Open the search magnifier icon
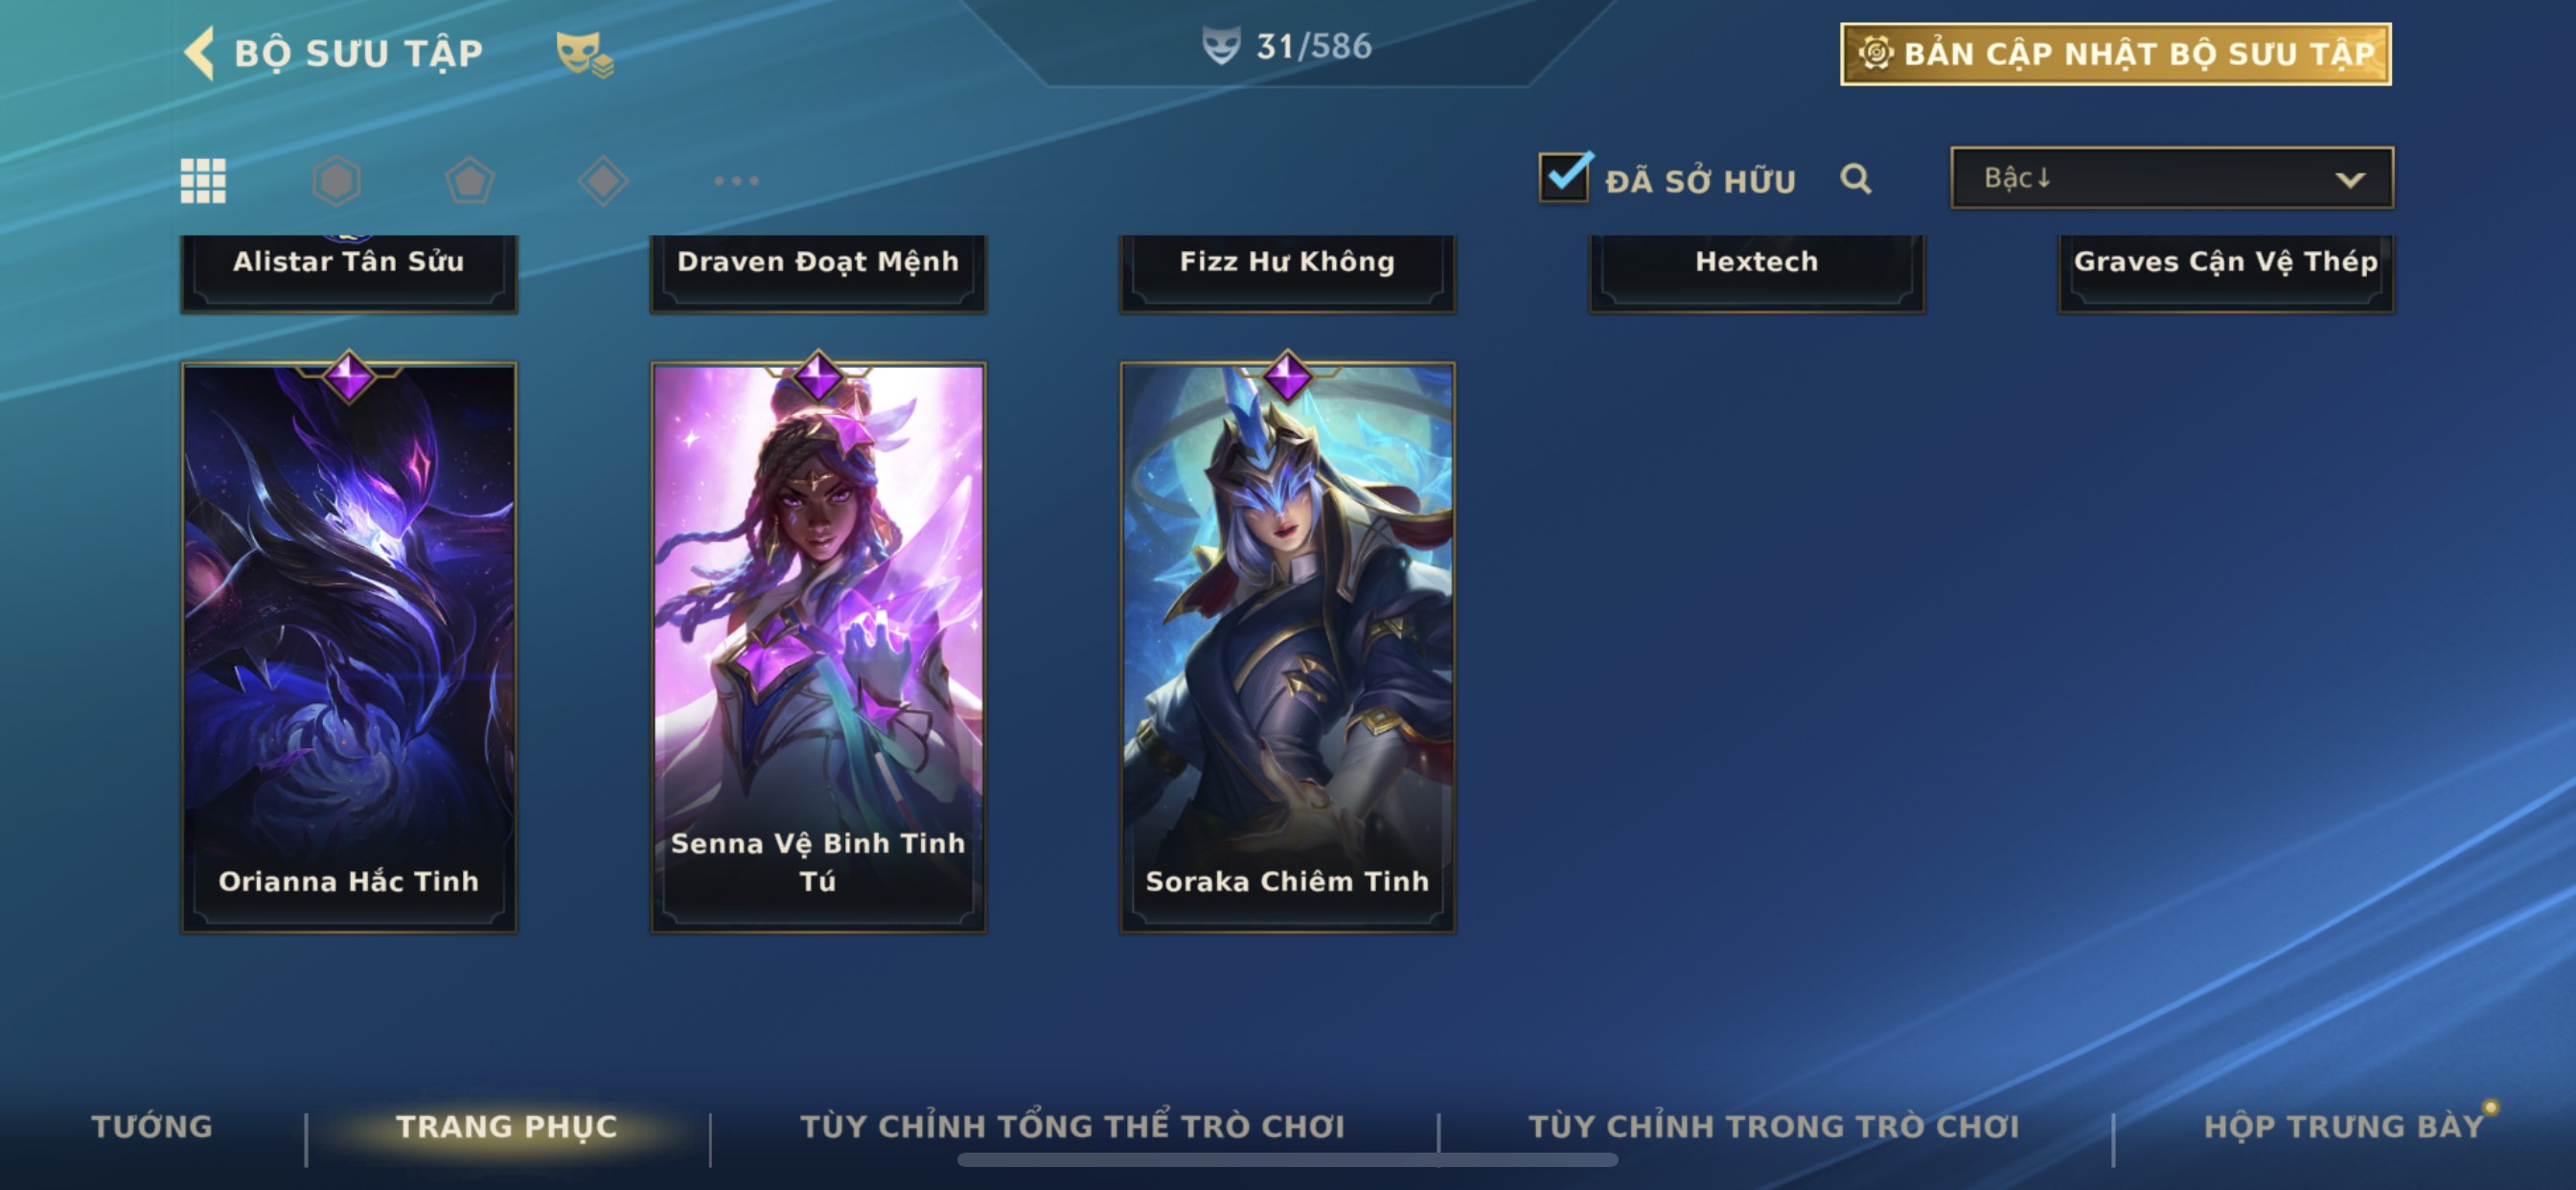The width and height of the screenshot is (2576, 1190). point(1856,179)
